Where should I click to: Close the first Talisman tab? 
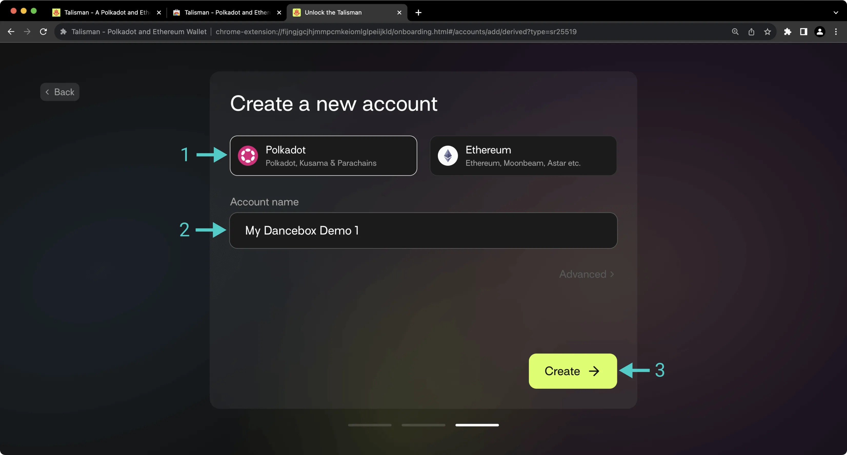[159, 13]
